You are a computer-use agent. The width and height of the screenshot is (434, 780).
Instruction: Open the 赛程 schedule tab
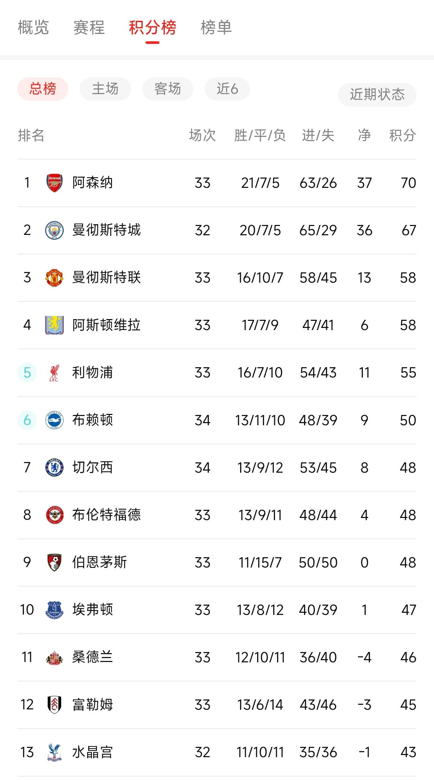pos(89,27)
